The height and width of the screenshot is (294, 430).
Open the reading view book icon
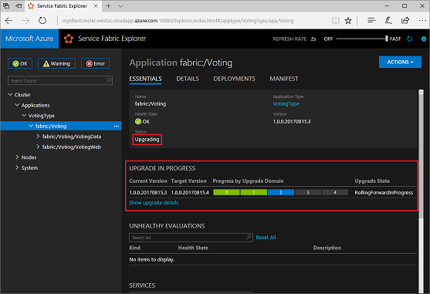(335, 21)
